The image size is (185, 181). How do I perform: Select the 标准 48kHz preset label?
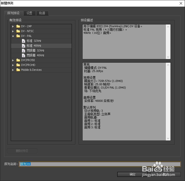point(34,46)
